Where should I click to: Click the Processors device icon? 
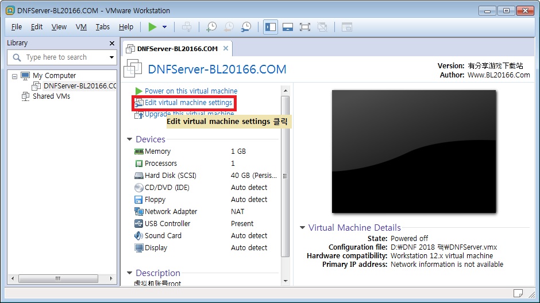139,164
